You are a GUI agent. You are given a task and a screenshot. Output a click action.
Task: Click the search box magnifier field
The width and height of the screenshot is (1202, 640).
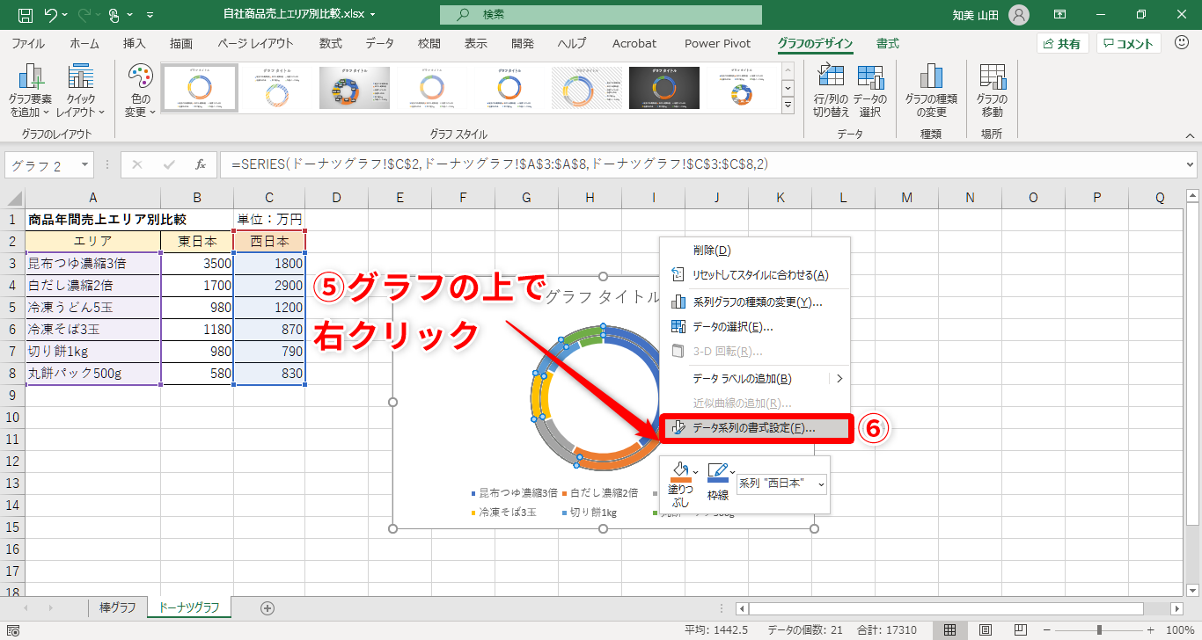[x=601, y=15]
